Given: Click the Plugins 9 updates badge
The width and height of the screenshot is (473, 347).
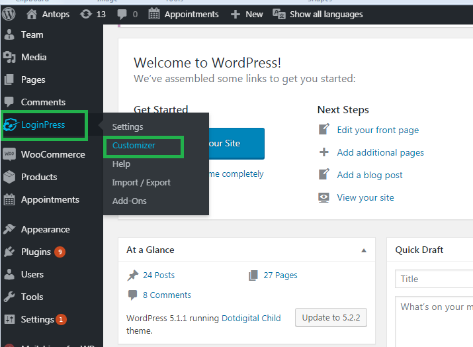Looking at the screenshot, I should tap(60, 252).
